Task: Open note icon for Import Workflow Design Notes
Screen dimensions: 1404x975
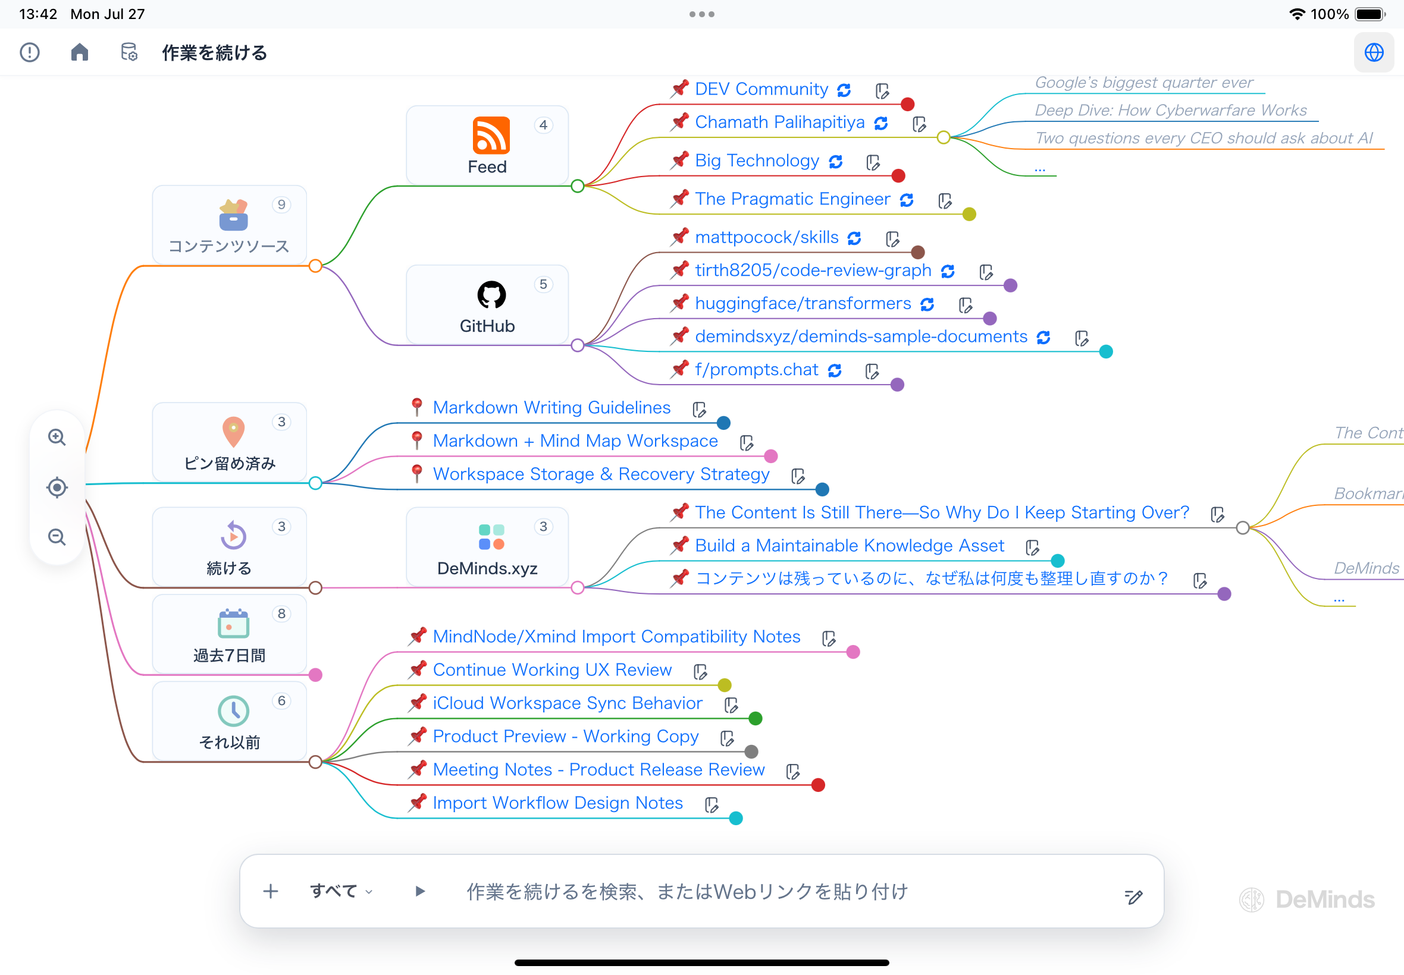Action: coord(712,805)
